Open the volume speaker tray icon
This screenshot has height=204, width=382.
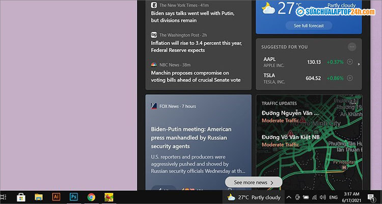click(323, 197)
